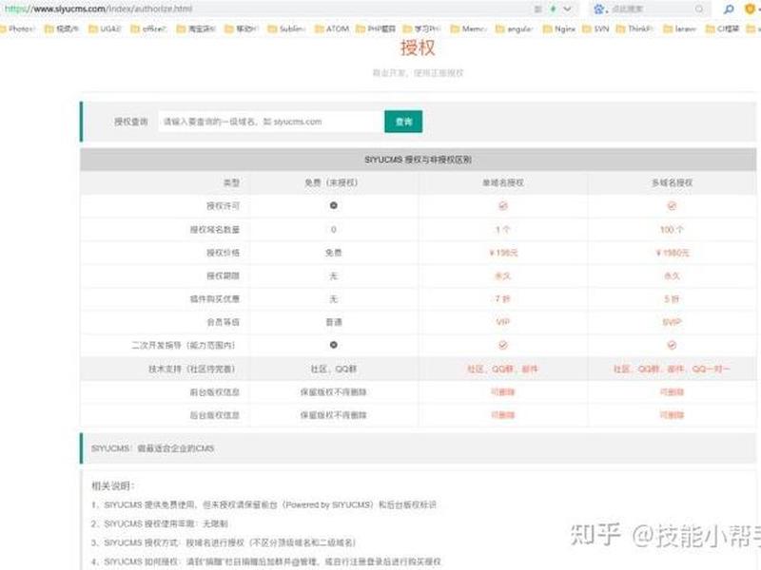Click the 7折 discount cell
Viewport: 761px width, 570px height.
503,298
